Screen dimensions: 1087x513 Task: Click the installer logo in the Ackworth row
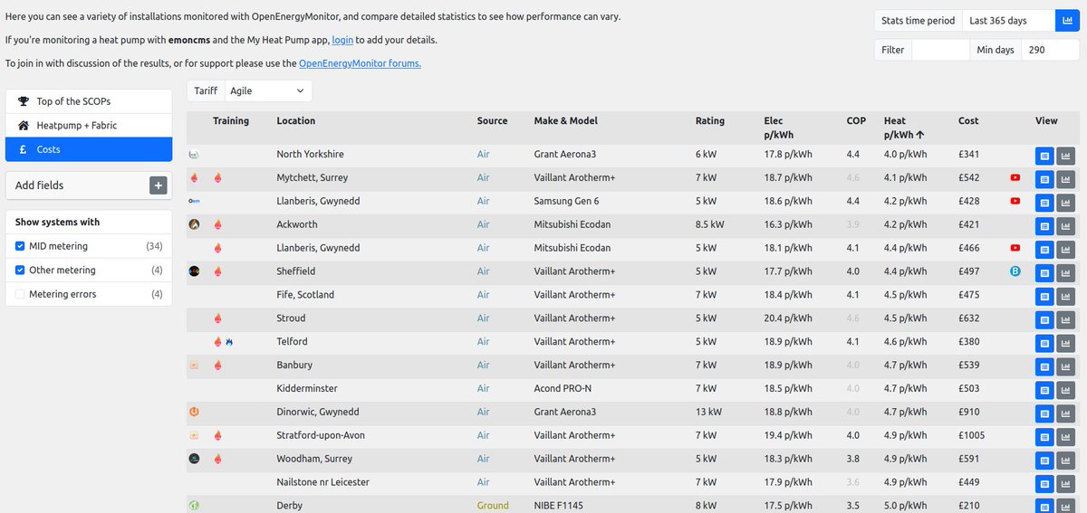coord(194,224)
